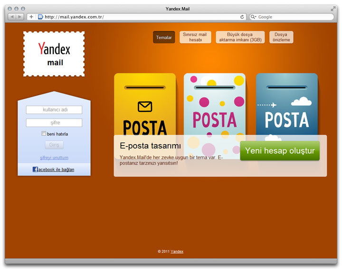Click the plus add bookmark button
This screenshot has height=274, width=342.
click(x=31, y=17)
